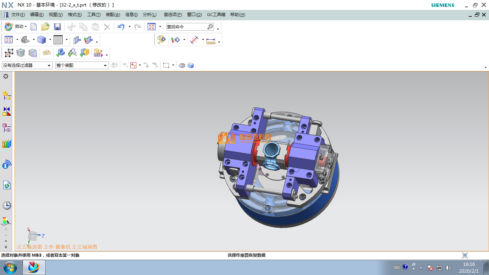The image size is (489, 275).
Task: Open the History clock icon in sidebar
Action: [x=6, y=205]
